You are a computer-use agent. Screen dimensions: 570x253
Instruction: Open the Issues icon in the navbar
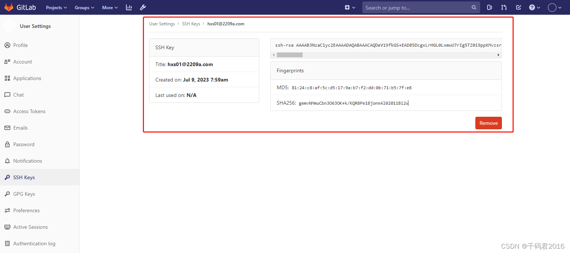tap(489, 7)
